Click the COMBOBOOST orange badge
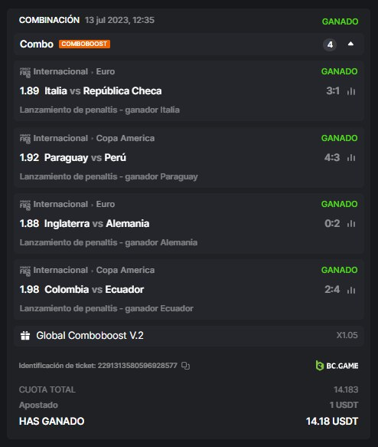Screen dimensions: 378x447 [84, 44]
